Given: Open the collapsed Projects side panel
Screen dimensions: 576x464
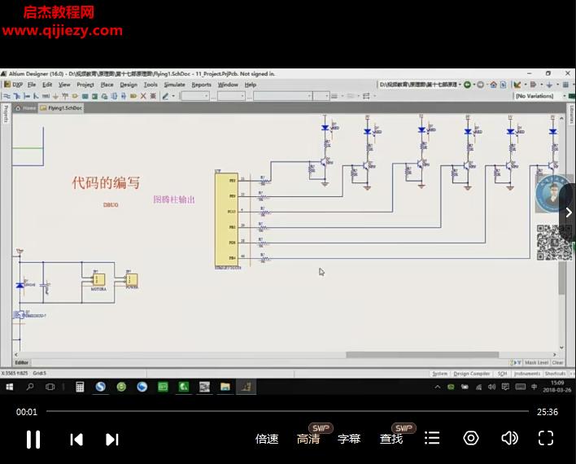Looking at the screenshot, I should point(6,113).
